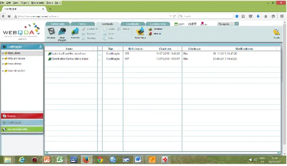
Task: Click the horizontal scrollbar below the table
Action: tap(163, 153)
